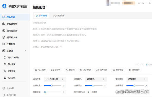Click the 视频转文字 sidebar icon

4,37
